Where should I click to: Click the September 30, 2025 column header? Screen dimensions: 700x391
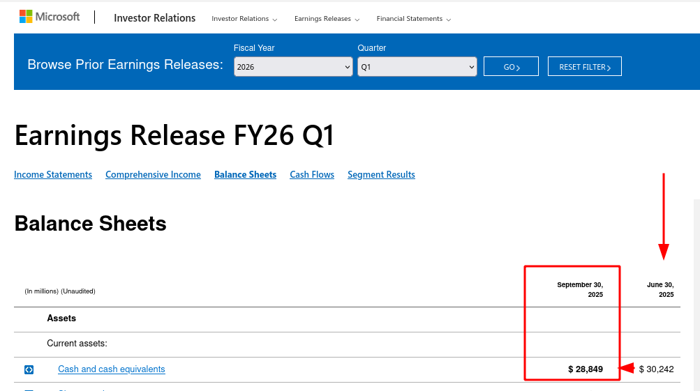tap(580, 289)
